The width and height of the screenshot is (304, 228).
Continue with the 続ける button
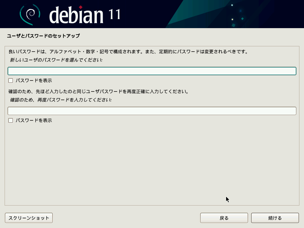[x=275, y=218]
